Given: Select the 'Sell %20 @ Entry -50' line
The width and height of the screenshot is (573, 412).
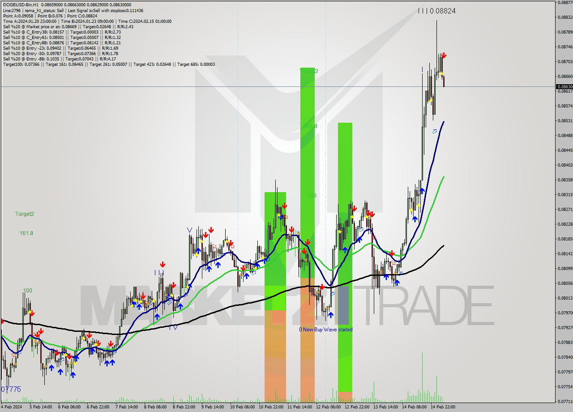Looking at the screenshot, I should (60, 53).
